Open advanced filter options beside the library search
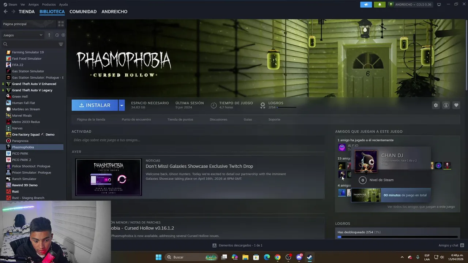Screen dimensions: 468x263 click(x=61, y=44)
